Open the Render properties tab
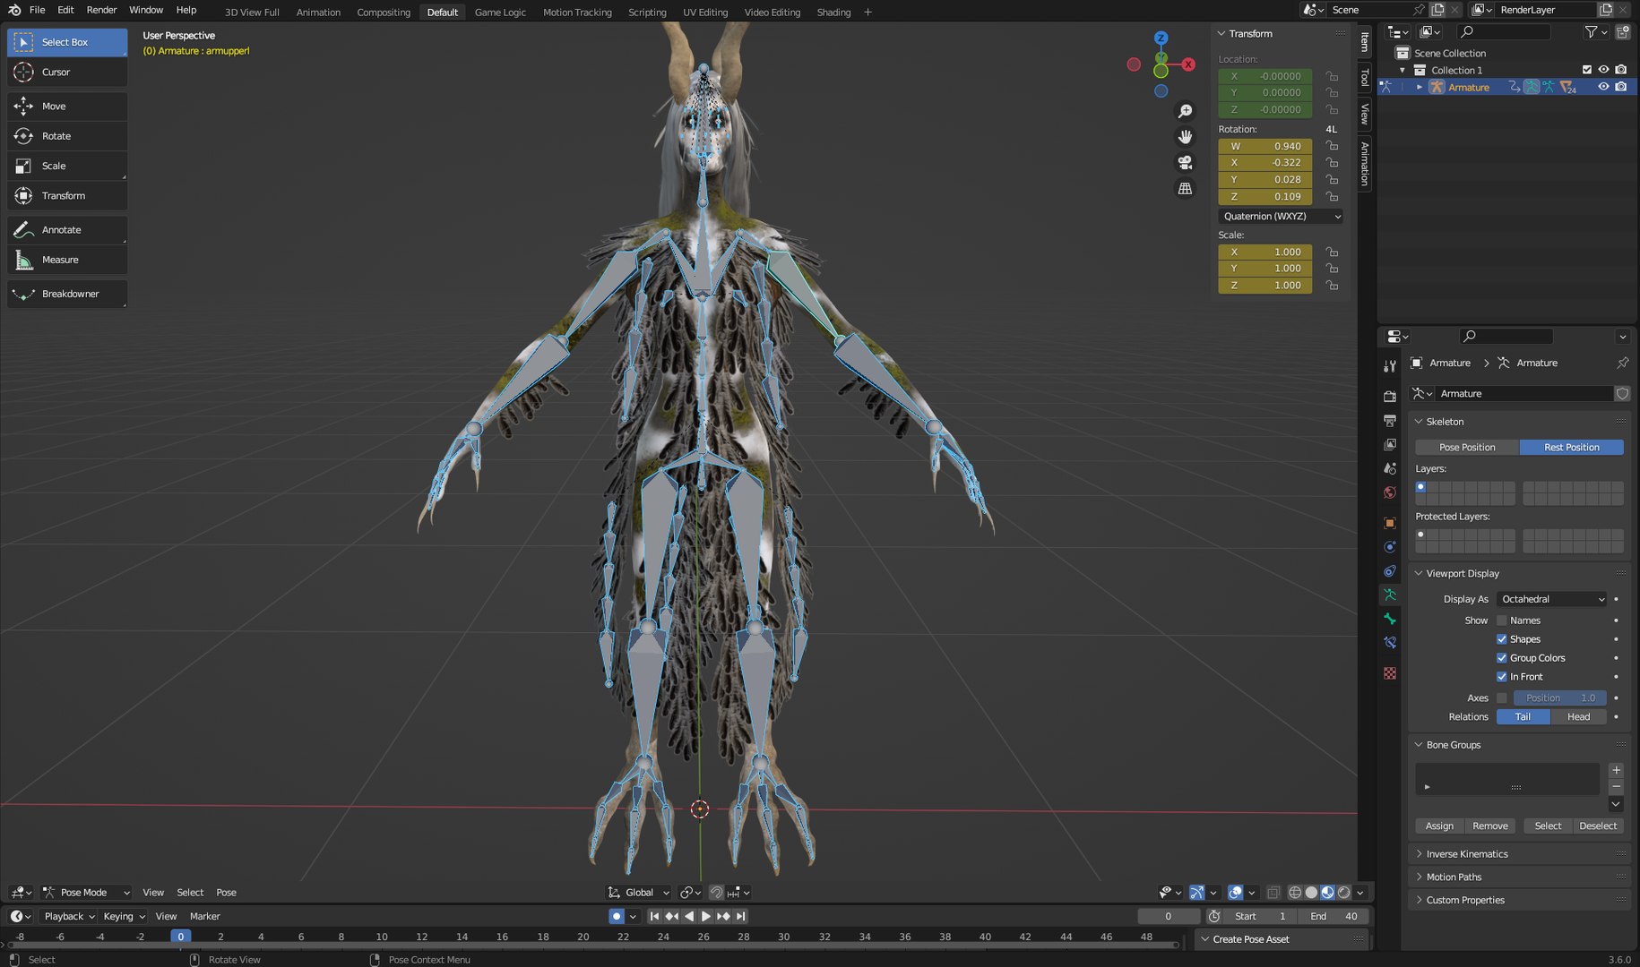The width and height of the screenshot is (1640, 967). click(1390, 396)
